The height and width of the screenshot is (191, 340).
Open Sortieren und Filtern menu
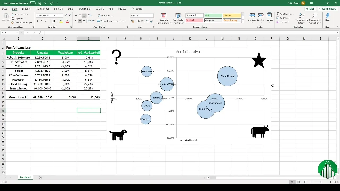pos(301,18)
